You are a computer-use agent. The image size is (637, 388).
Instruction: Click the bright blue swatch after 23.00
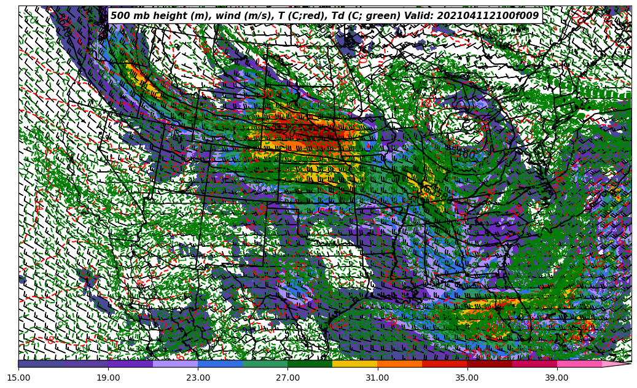220,363
